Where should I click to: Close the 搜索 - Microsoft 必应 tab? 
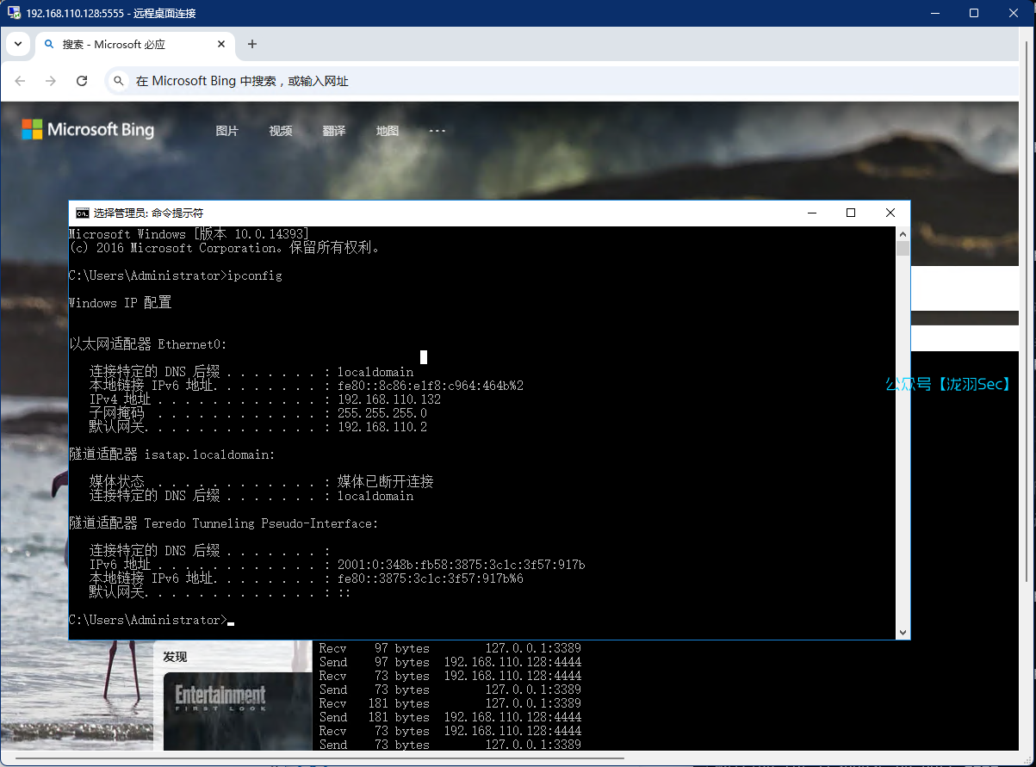coord(222,44)
